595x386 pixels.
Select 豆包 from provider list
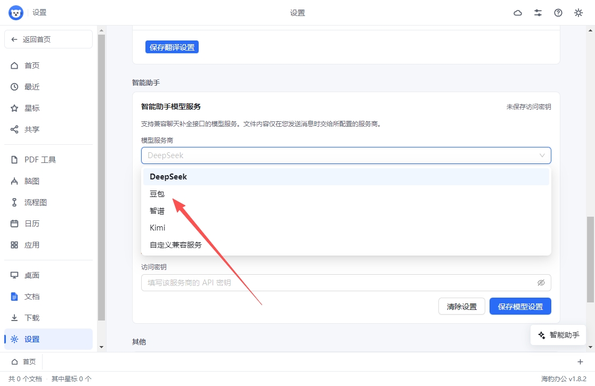346,194
